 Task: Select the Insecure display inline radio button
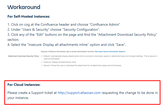42,62
